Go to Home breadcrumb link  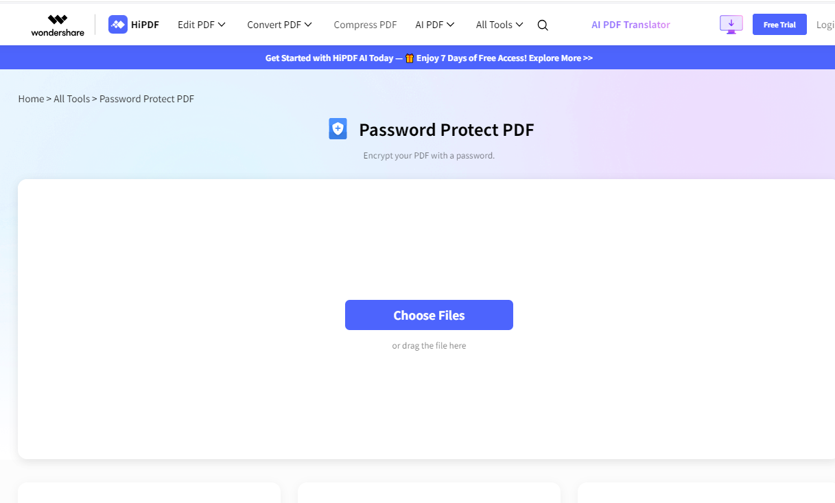[31, 99]
